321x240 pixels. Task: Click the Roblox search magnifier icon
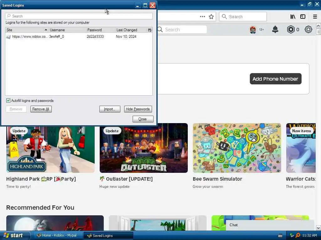click(x=160, y=30)
